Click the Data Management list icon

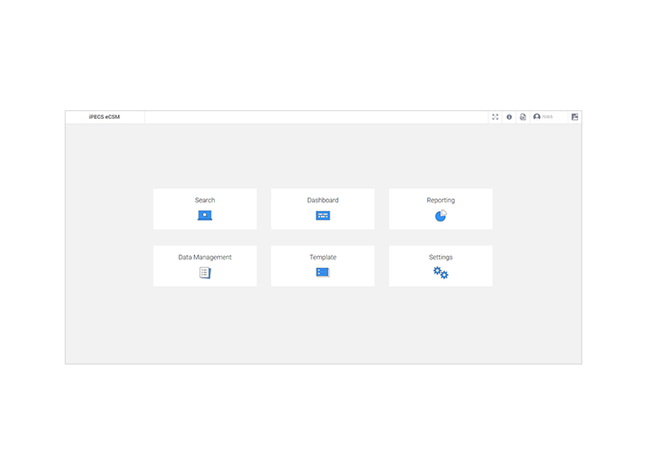coord(204,272)
